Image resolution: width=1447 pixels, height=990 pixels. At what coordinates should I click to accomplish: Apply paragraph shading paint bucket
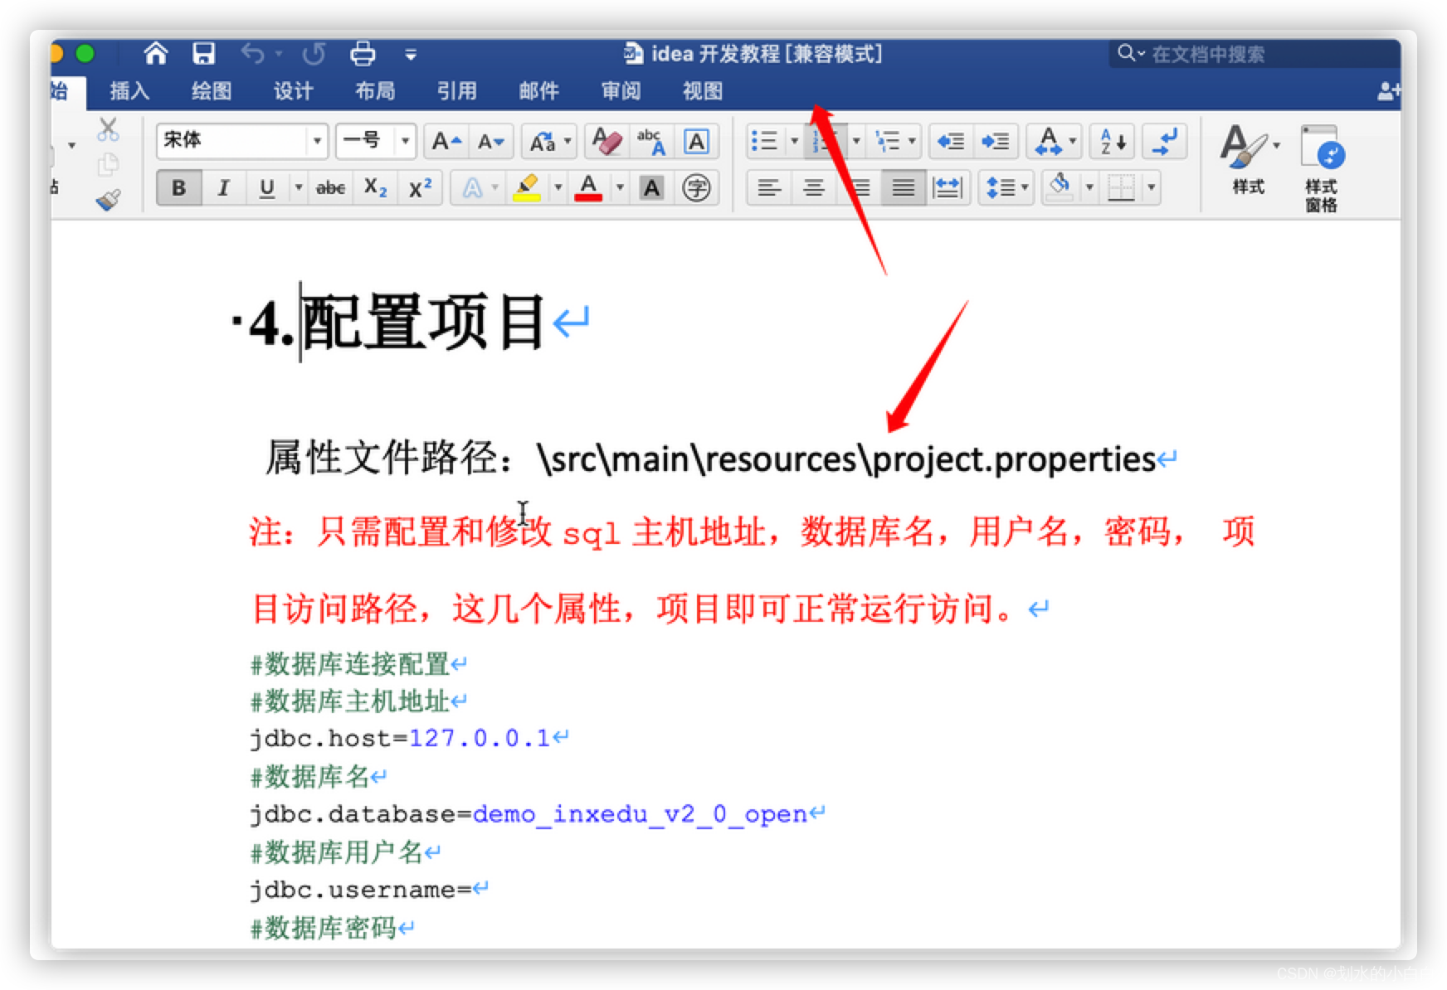pos(1060,188)
